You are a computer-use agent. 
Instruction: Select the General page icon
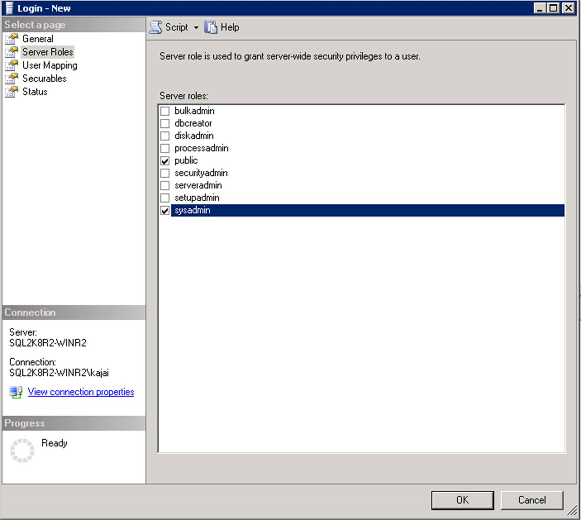(11, 38)
